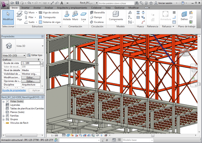Click the Aislada foundation tool

point(67,16)
